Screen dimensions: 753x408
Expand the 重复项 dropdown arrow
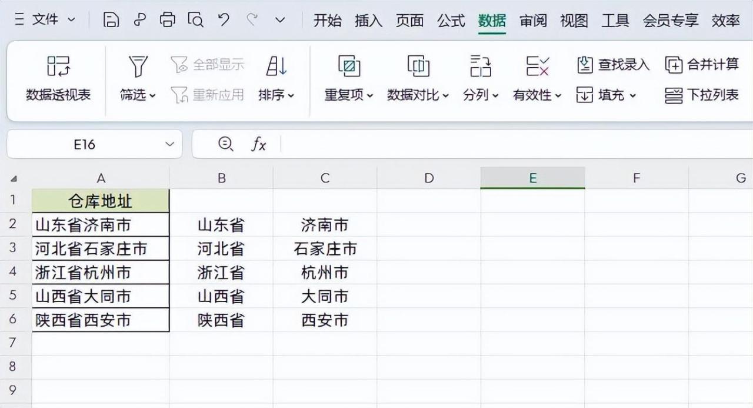(370, 95)
